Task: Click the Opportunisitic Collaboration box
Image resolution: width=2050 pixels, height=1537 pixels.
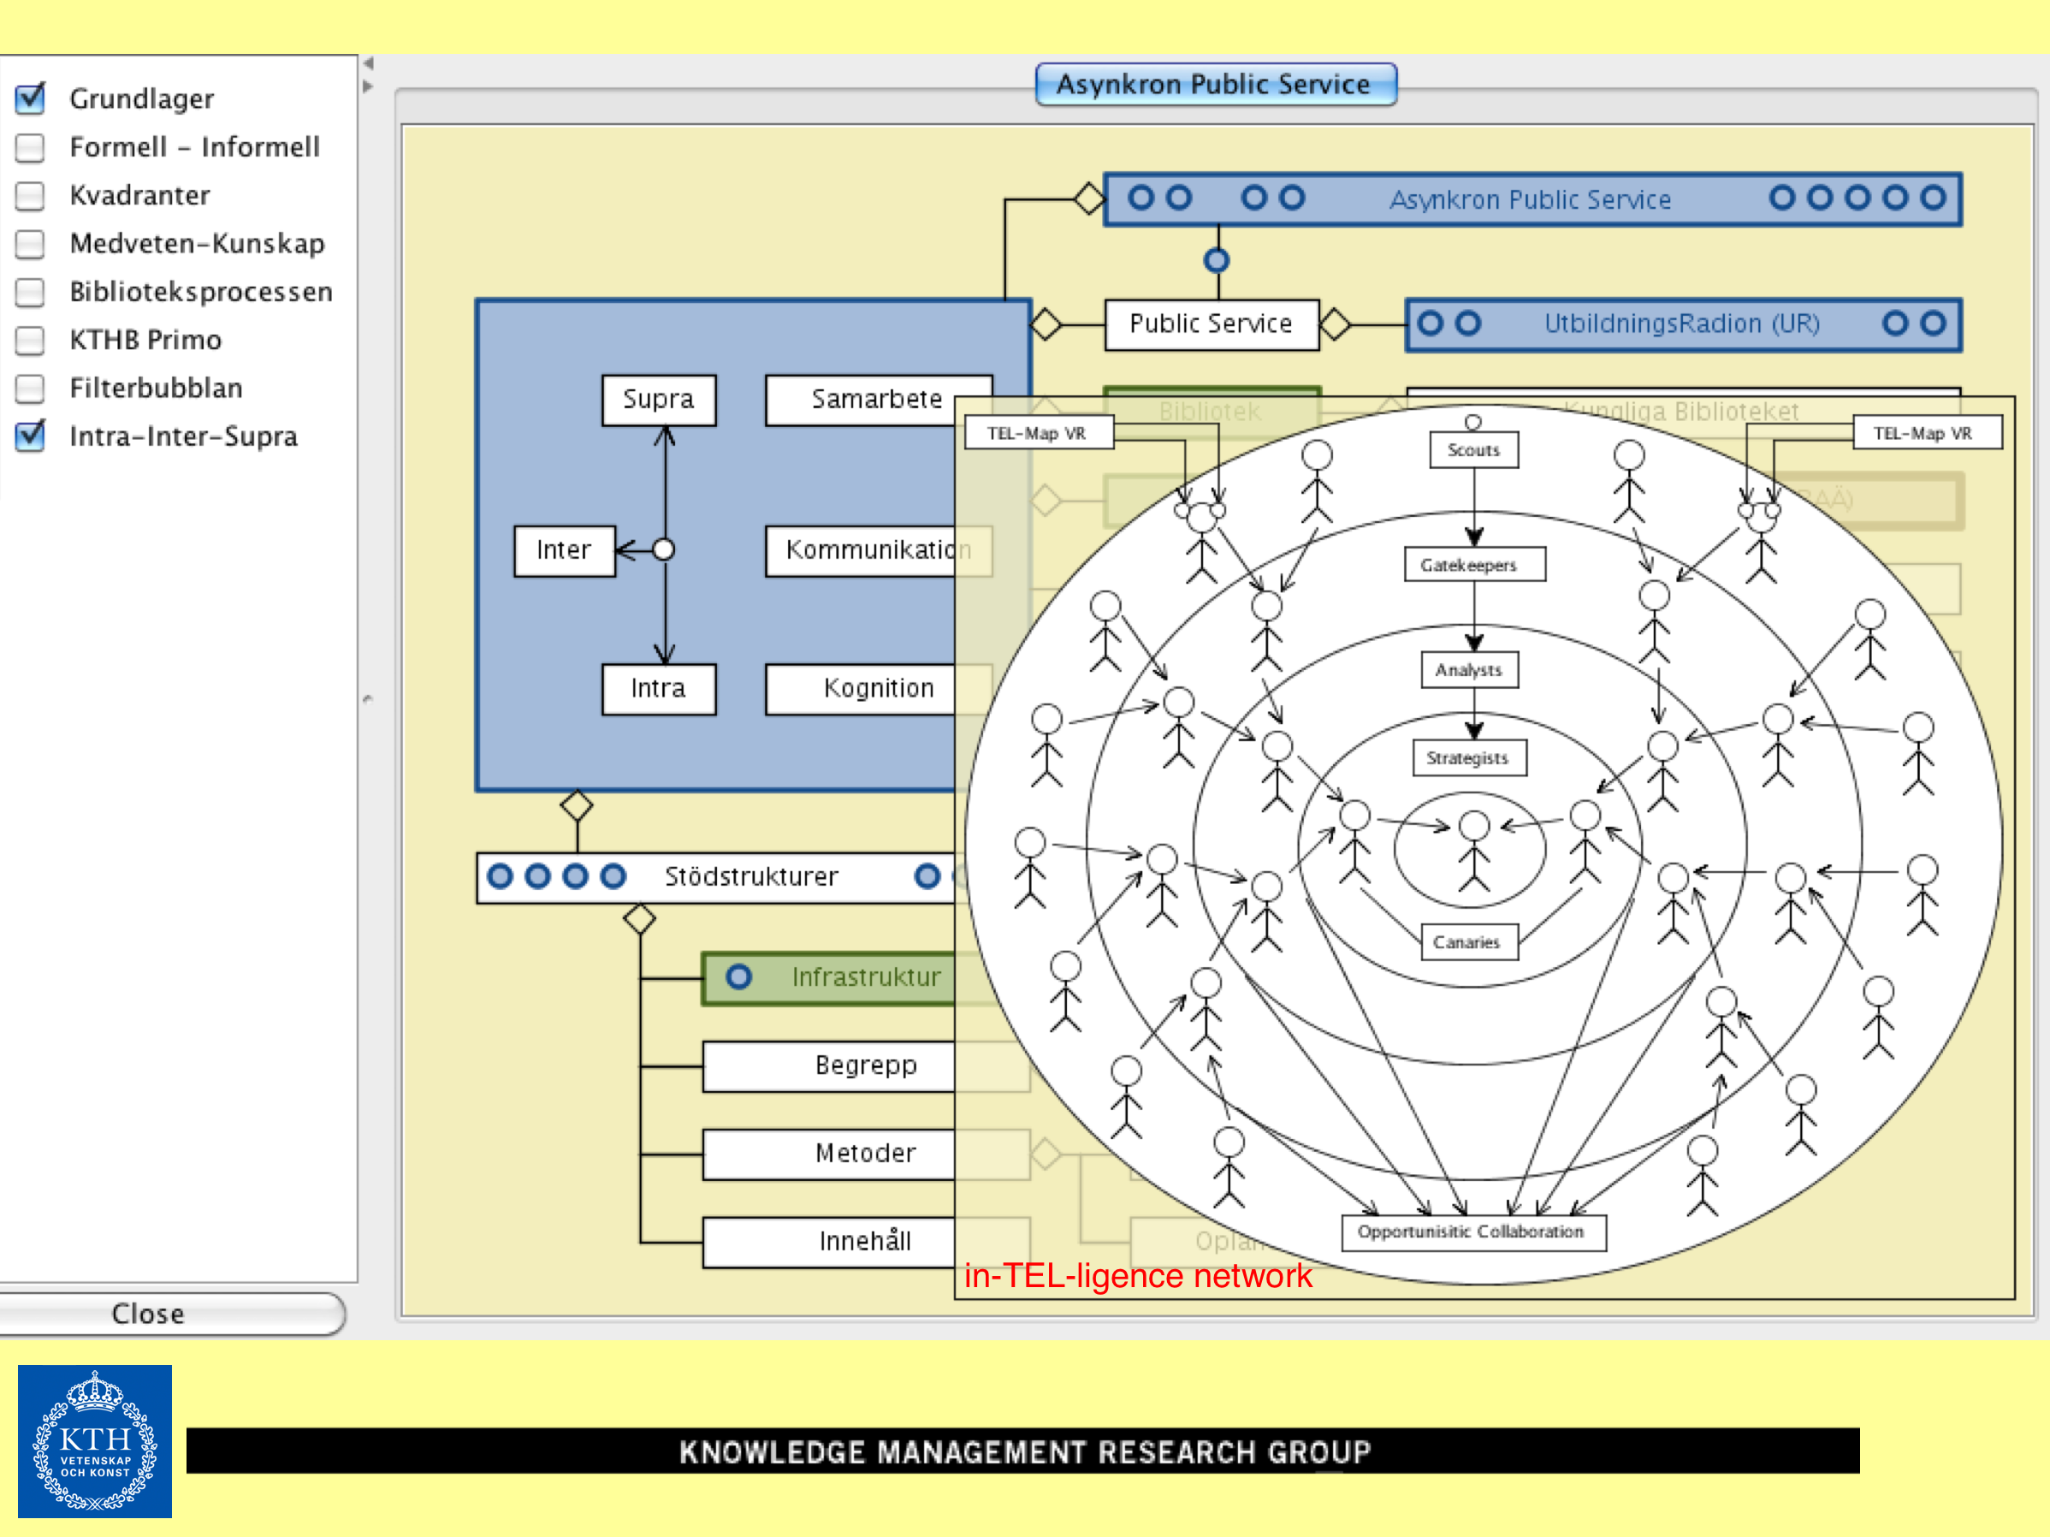Action: pyautogui.click(x=1472, y=1232)
